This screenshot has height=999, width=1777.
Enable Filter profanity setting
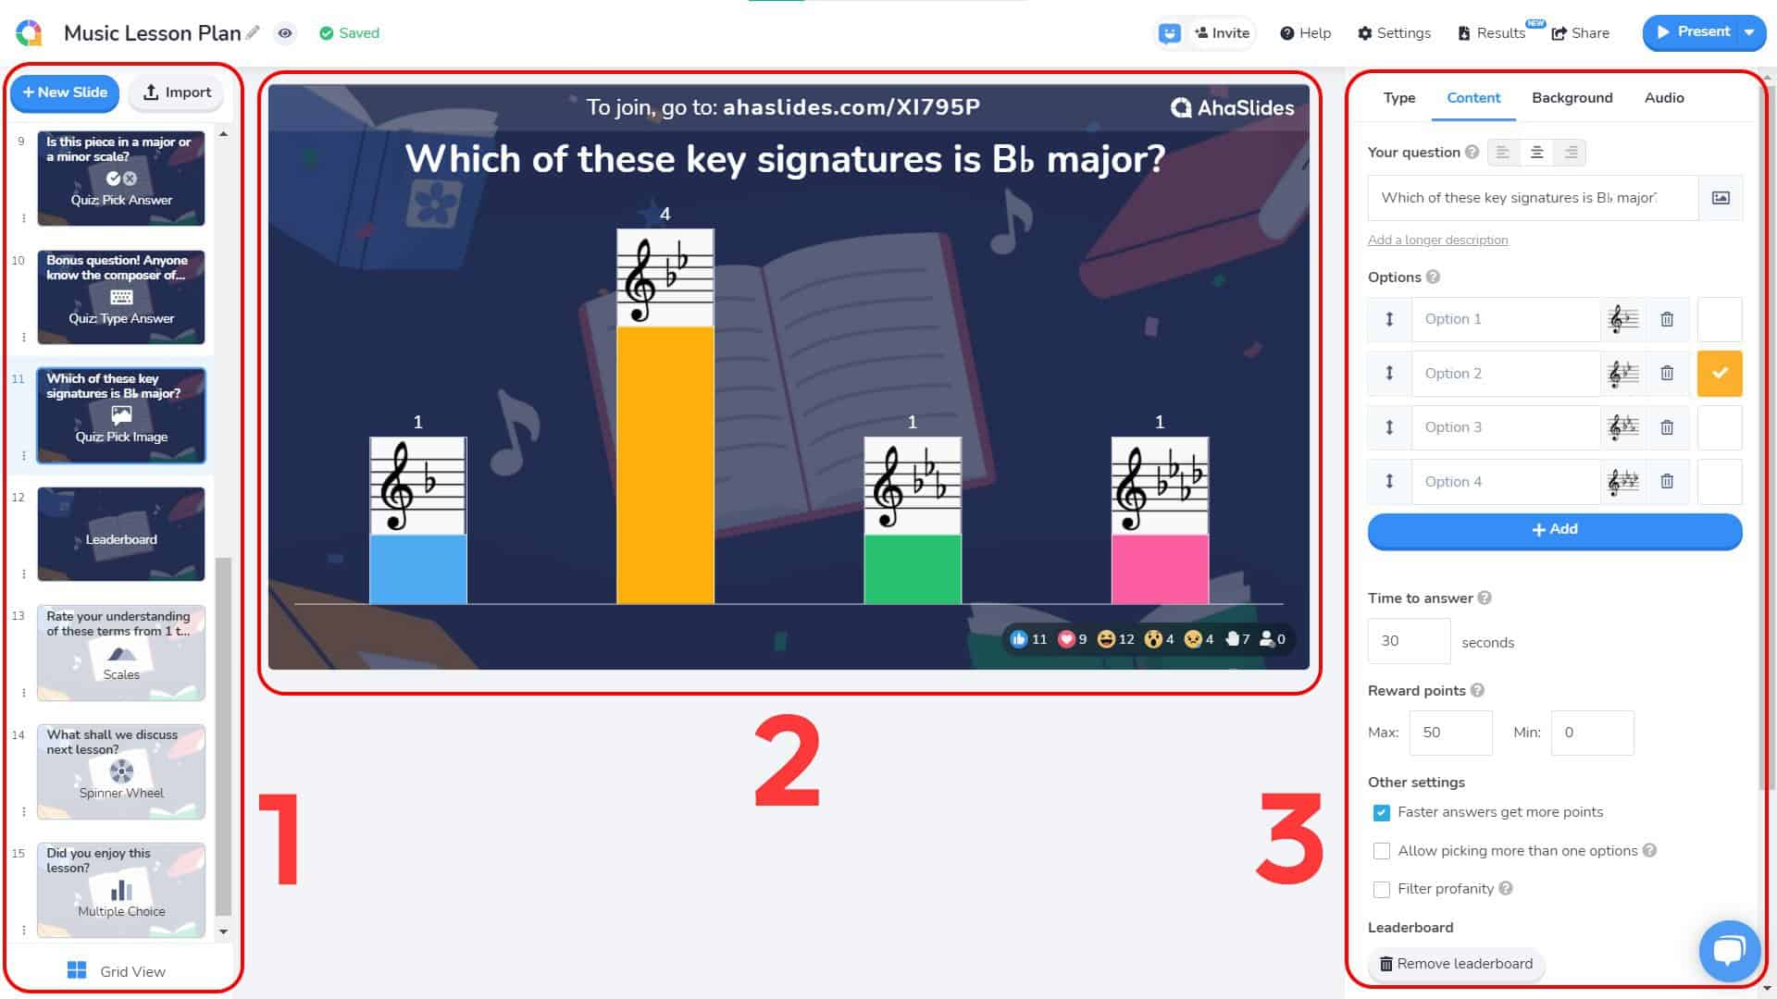coord(1382,888)
